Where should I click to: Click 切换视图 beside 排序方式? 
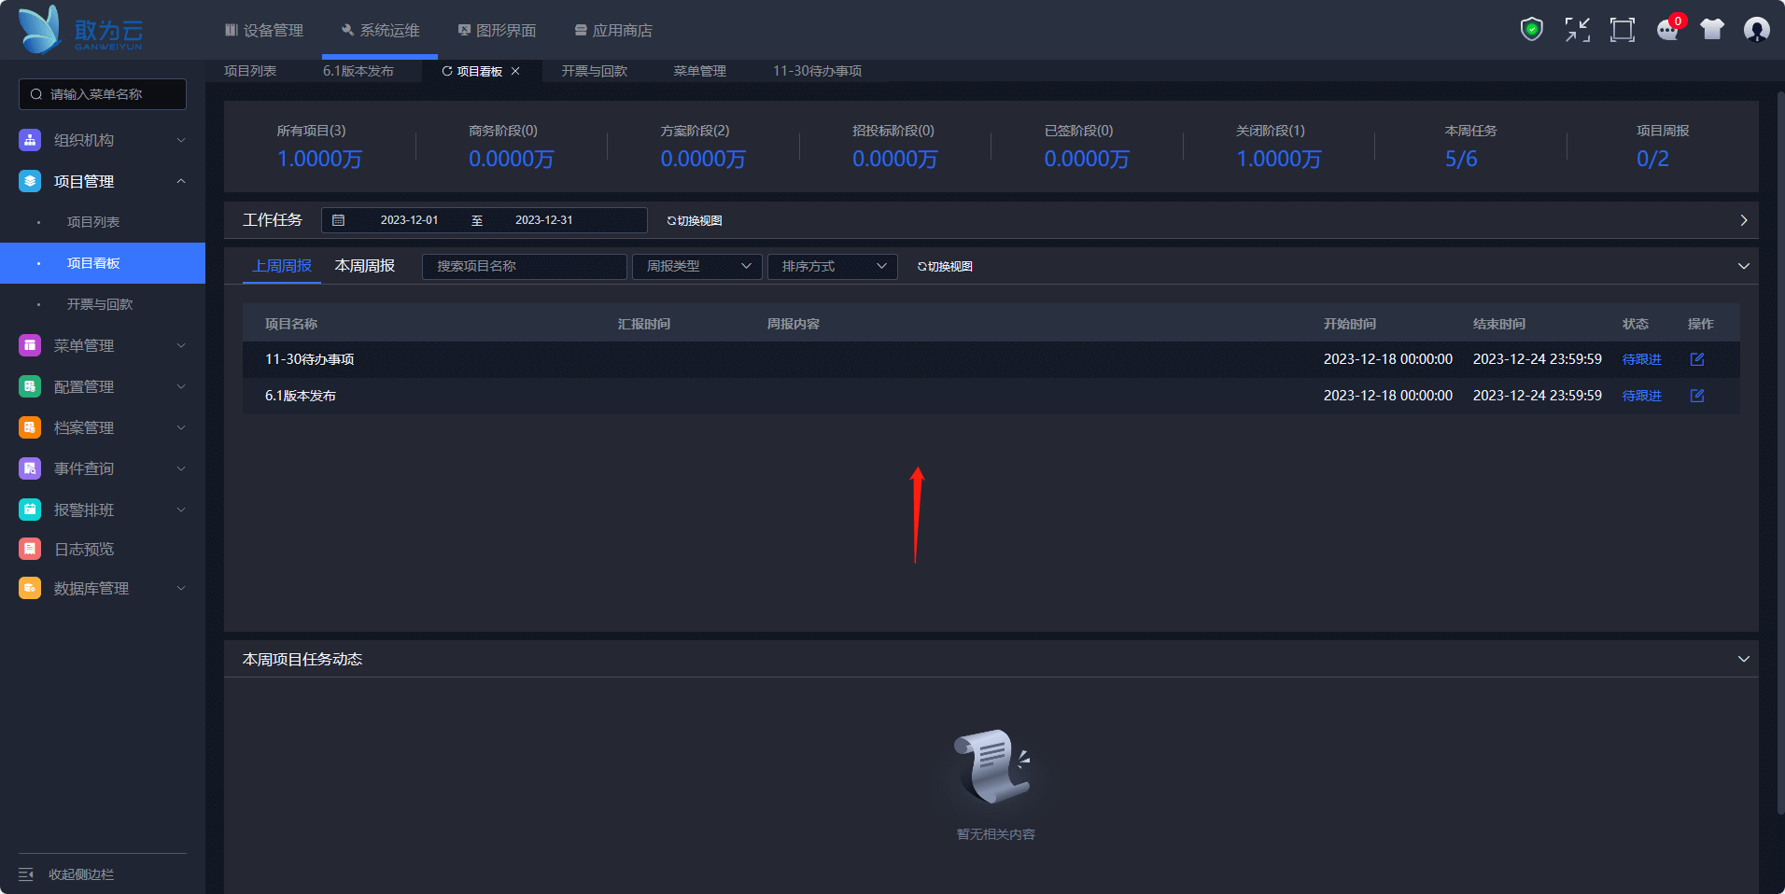(945, 267)
